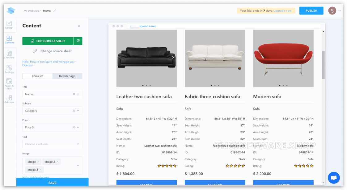Viewport: 347px width, 190px height.
Task: Click the preview address bar
Action: (224, 26)
